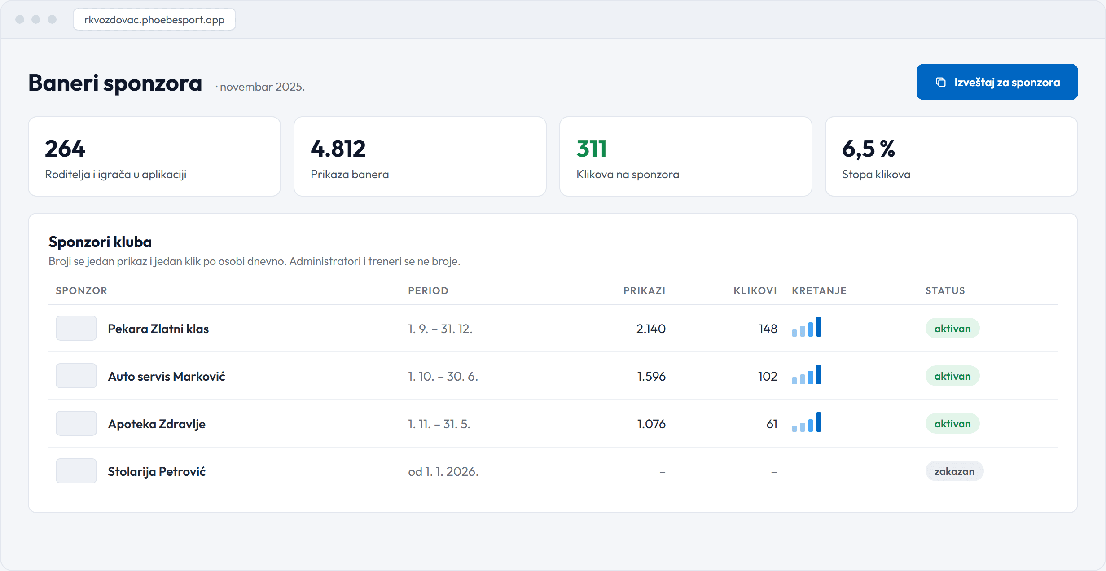Click the KRETANJE column header

(819, 290)
